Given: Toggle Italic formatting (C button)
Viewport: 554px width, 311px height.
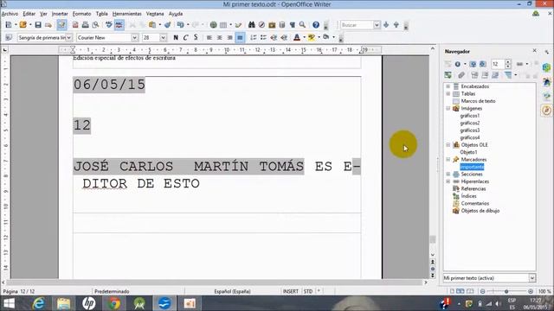Looking at the screenshot, I should point(185,37).
